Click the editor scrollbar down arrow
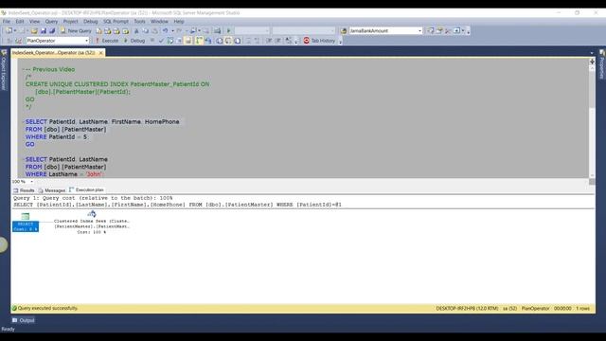This screenshot has width=606, height=341. coord(592,175)
